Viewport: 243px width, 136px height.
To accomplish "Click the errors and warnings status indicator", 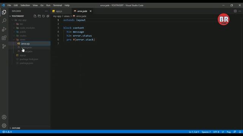I will pyautogui.click(x=7, y=132).
